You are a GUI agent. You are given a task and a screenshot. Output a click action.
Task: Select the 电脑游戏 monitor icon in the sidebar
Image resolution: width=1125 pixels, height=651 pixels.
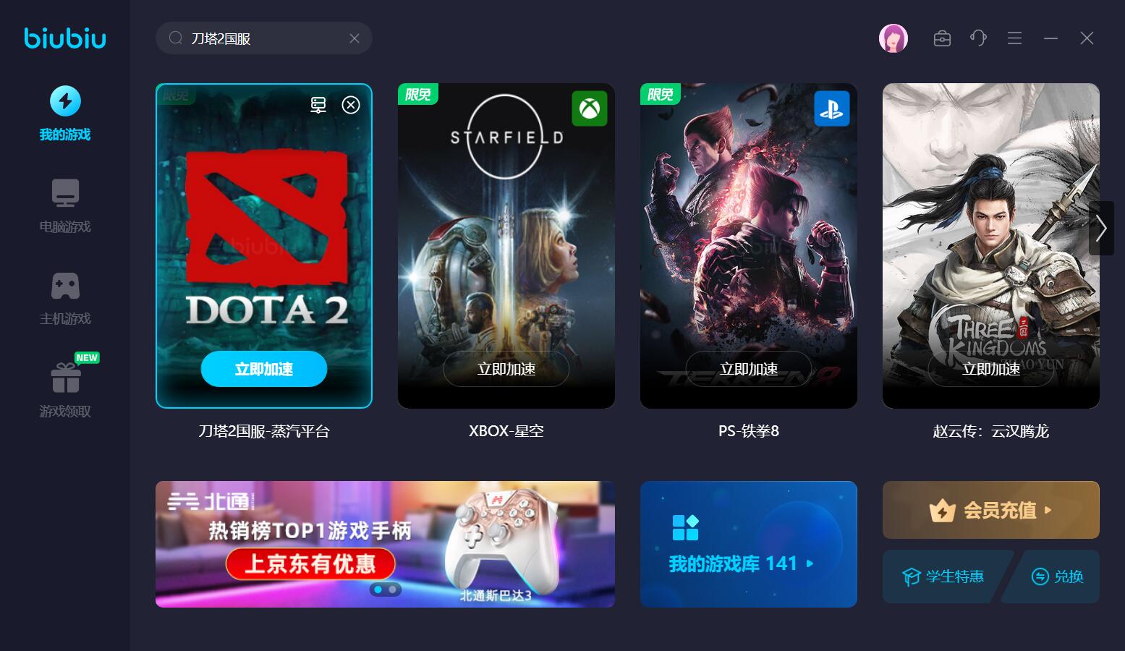point(65,193)
